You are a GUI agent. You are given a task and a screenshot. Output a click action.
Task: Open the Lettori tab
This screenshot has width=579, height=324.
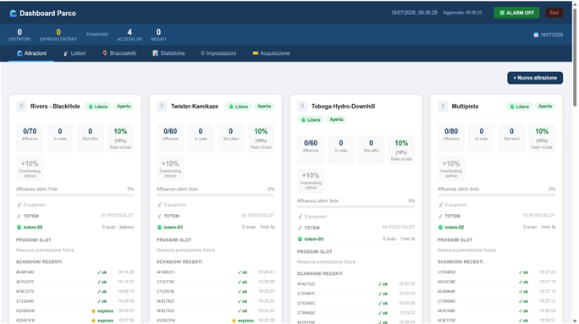coord(74,53)
